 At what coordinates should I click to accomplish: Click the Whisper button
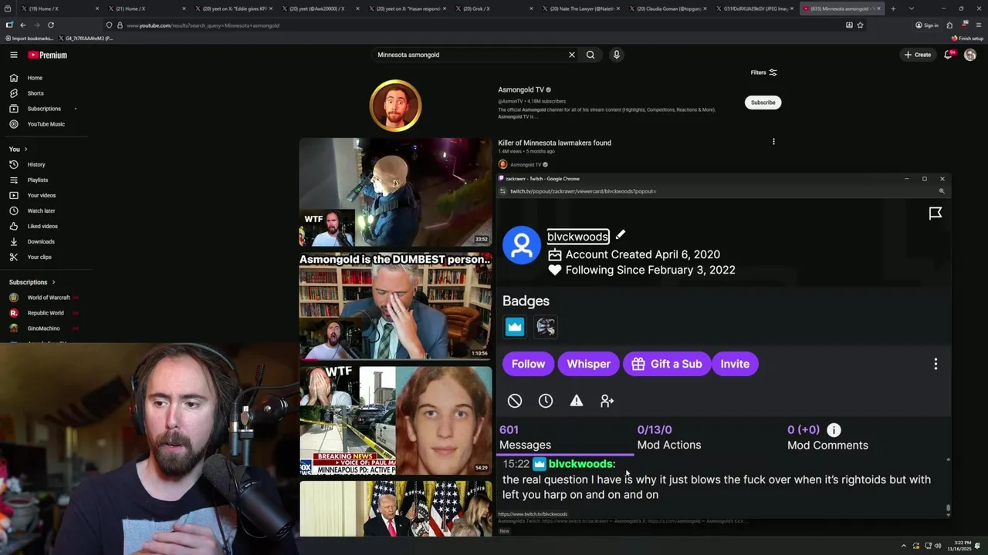pyautogui.click(x=588, y=364)
